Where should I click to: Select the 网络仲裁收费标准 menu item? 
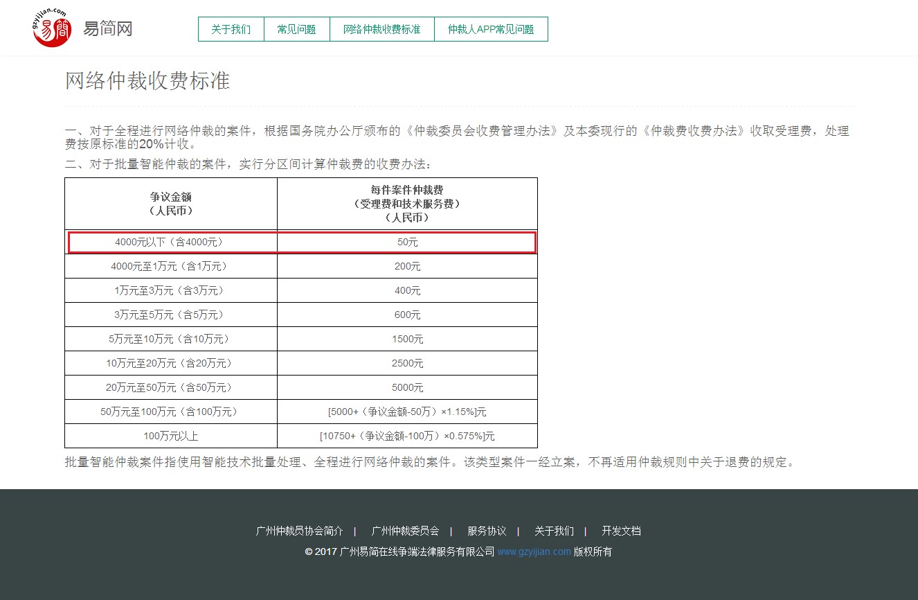pyautogui.click(x=382, y=29)
